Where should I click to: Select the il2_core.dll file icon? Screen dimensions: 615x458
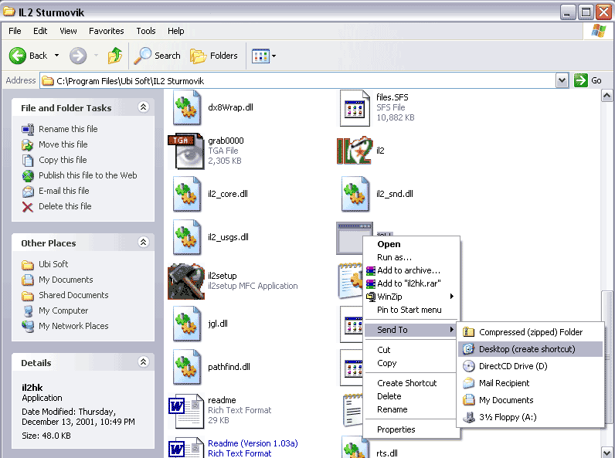pos(187,194)
